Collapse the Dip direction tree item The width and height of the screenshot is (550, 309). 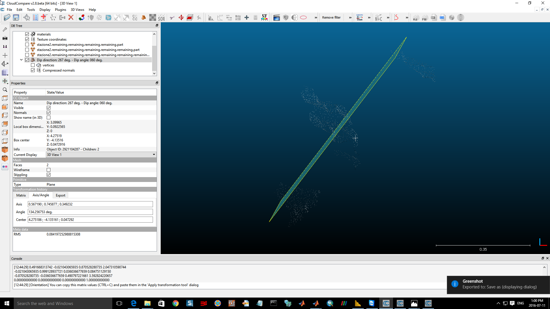[21, 60]
